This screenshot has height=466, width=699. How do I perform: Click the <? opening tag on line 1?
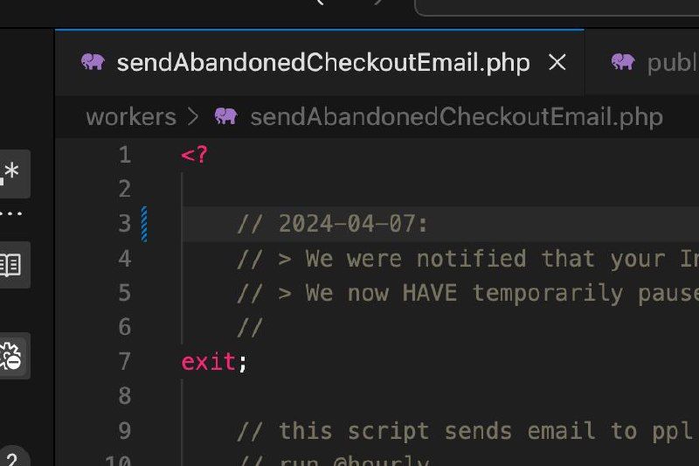(194, 155)
